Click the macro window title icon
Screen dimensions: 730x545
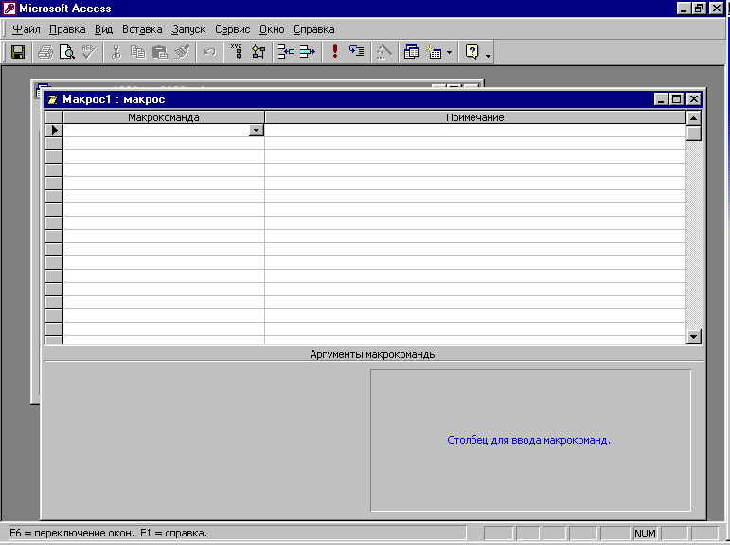click(53, 99)
